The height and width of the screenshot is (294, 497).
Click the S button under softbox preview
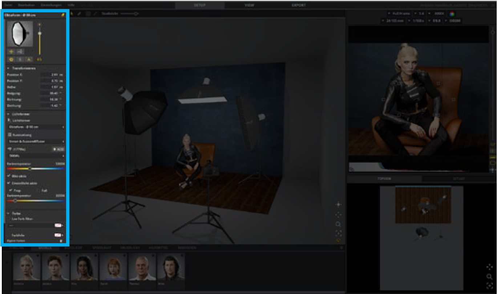(20, 59)
